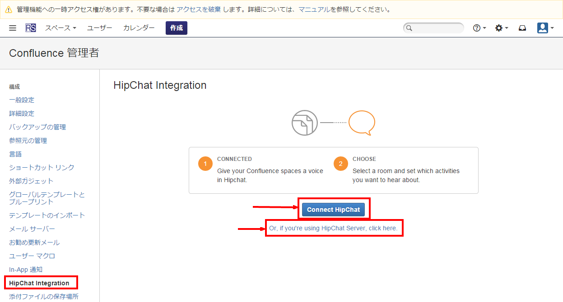The image size is (563, 302).
Task: Open the help question mark menu
Action: point(479,28)
